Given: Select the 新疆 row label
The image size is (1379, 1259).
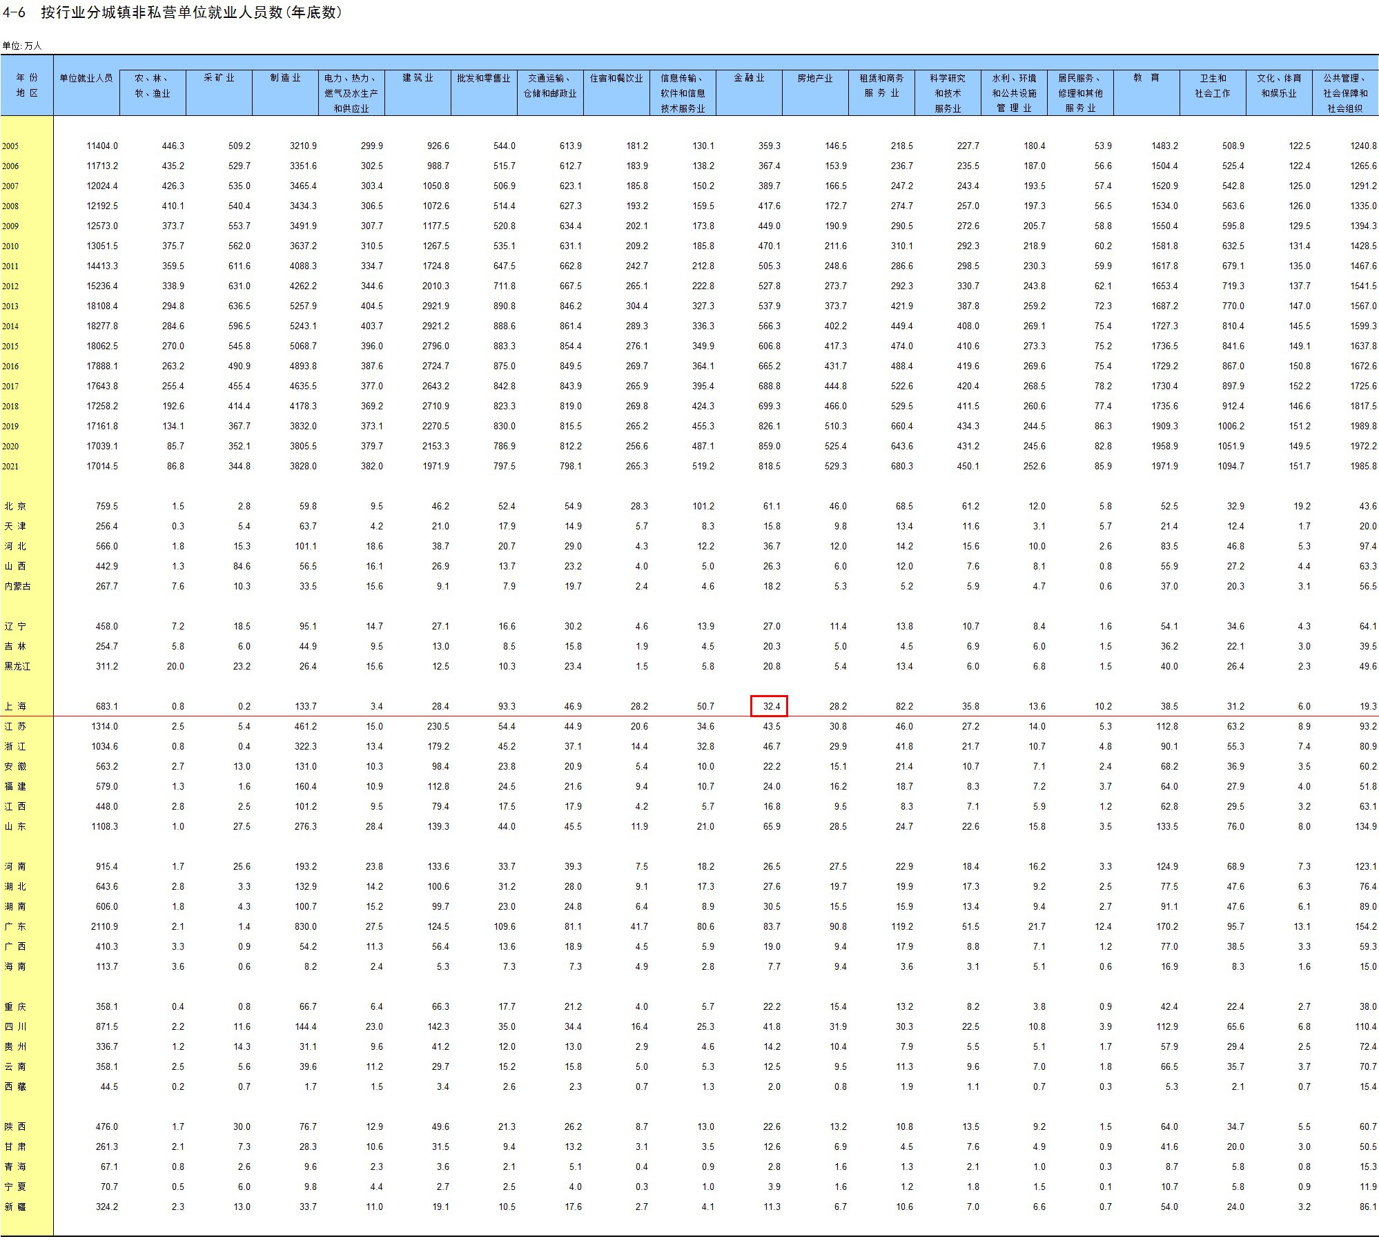Looking at the screenshot, I should point(15,1207).
